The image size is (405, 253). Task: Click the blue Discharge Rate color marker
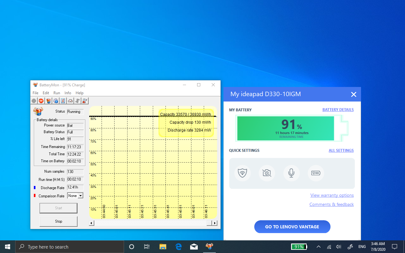[35, 188]
